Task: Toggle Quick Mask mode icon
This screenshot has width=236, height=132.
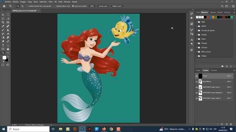Action: tap(3, 65)
